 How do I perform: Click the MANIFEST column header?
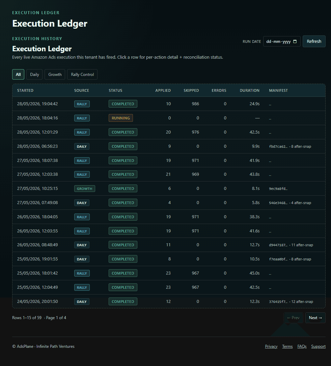click(x=278, y=90)
